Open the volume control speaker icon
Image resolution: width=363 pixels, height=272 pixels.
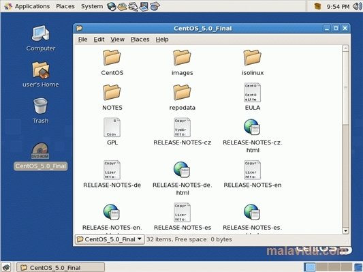pos(357,6)
